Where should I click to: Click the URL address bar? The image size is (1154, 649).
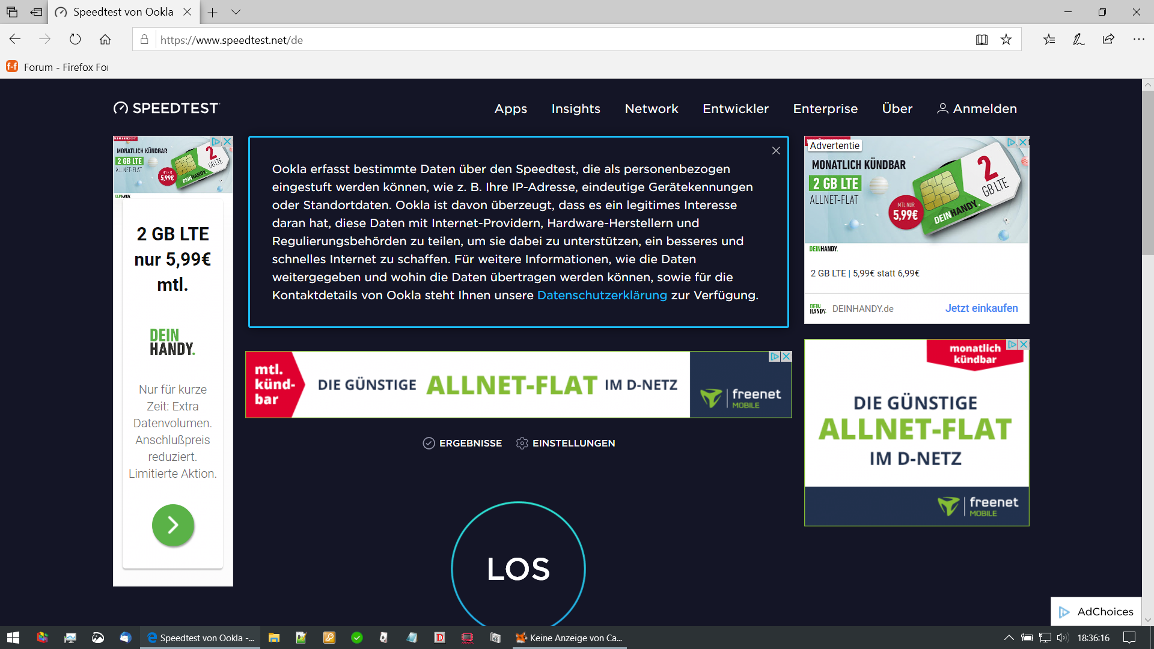(x=541, y=40)
